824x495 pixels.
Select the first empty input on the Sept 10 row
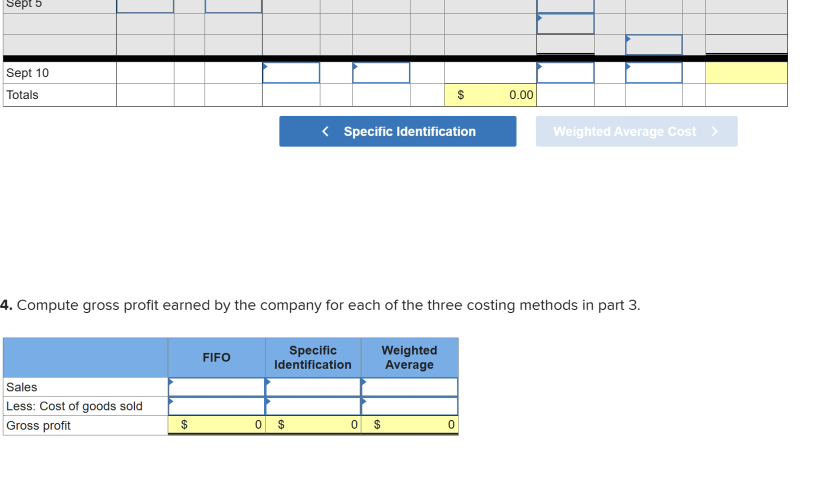tap(291, 73)
